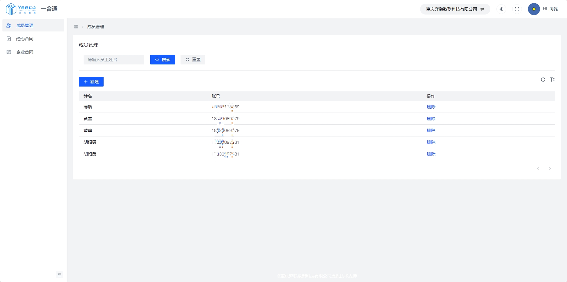Click the 成员管理 panel heading
567x282 pixels.
coord(88,45)
